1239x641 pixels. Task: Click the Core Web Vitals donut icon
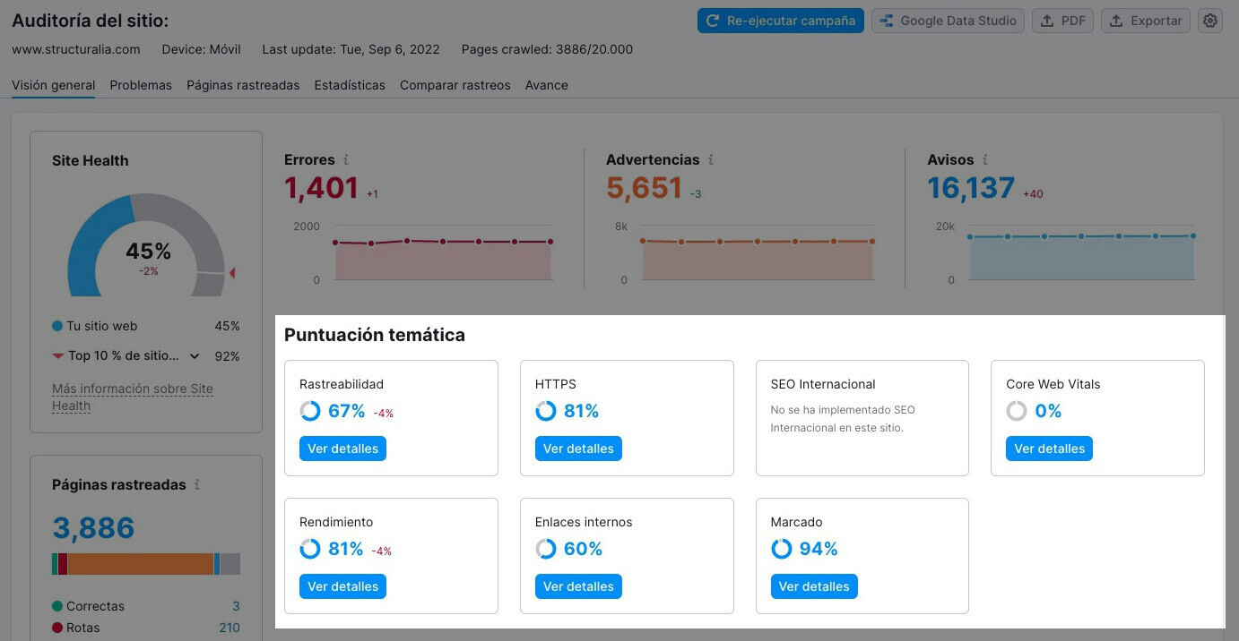click(1017, 411)
